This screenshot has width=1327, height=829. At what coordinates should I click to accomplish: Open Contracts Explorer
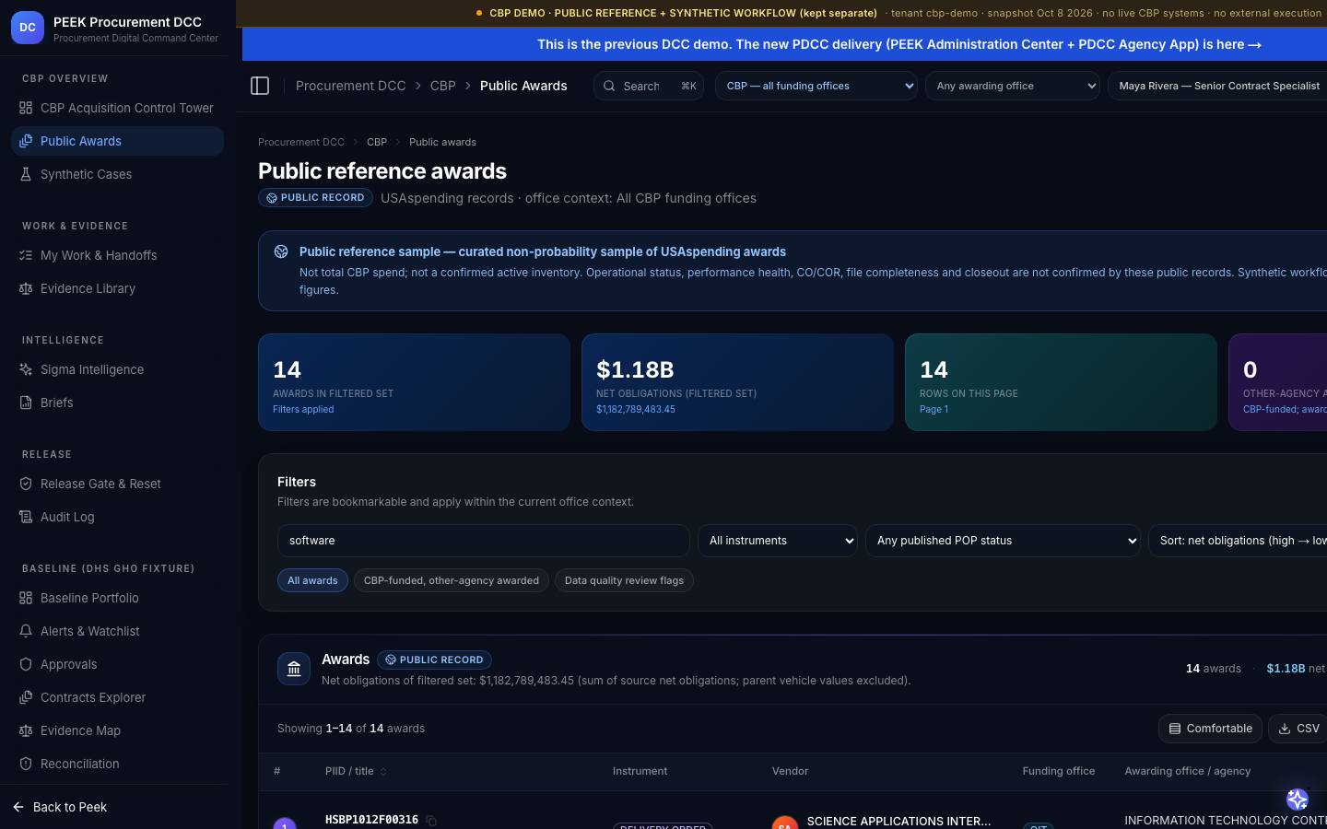pyautogui.click(x=117, y=697)
